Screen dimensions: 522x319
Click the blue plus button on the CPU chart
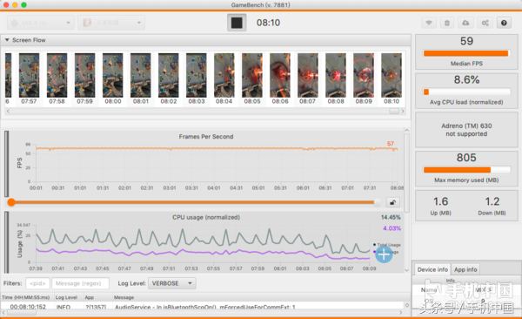click(x=384, y=255)
